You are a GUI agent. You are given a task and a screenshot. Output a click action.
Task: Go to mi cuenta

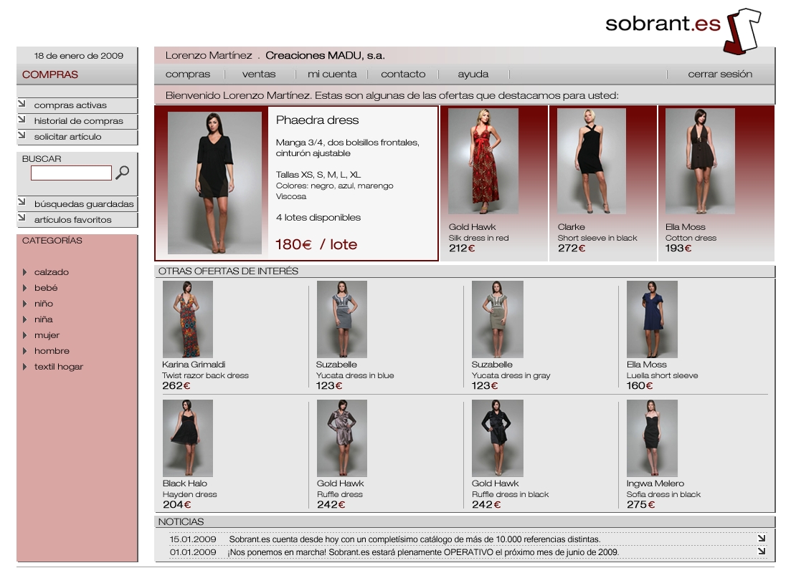point(332,74)
